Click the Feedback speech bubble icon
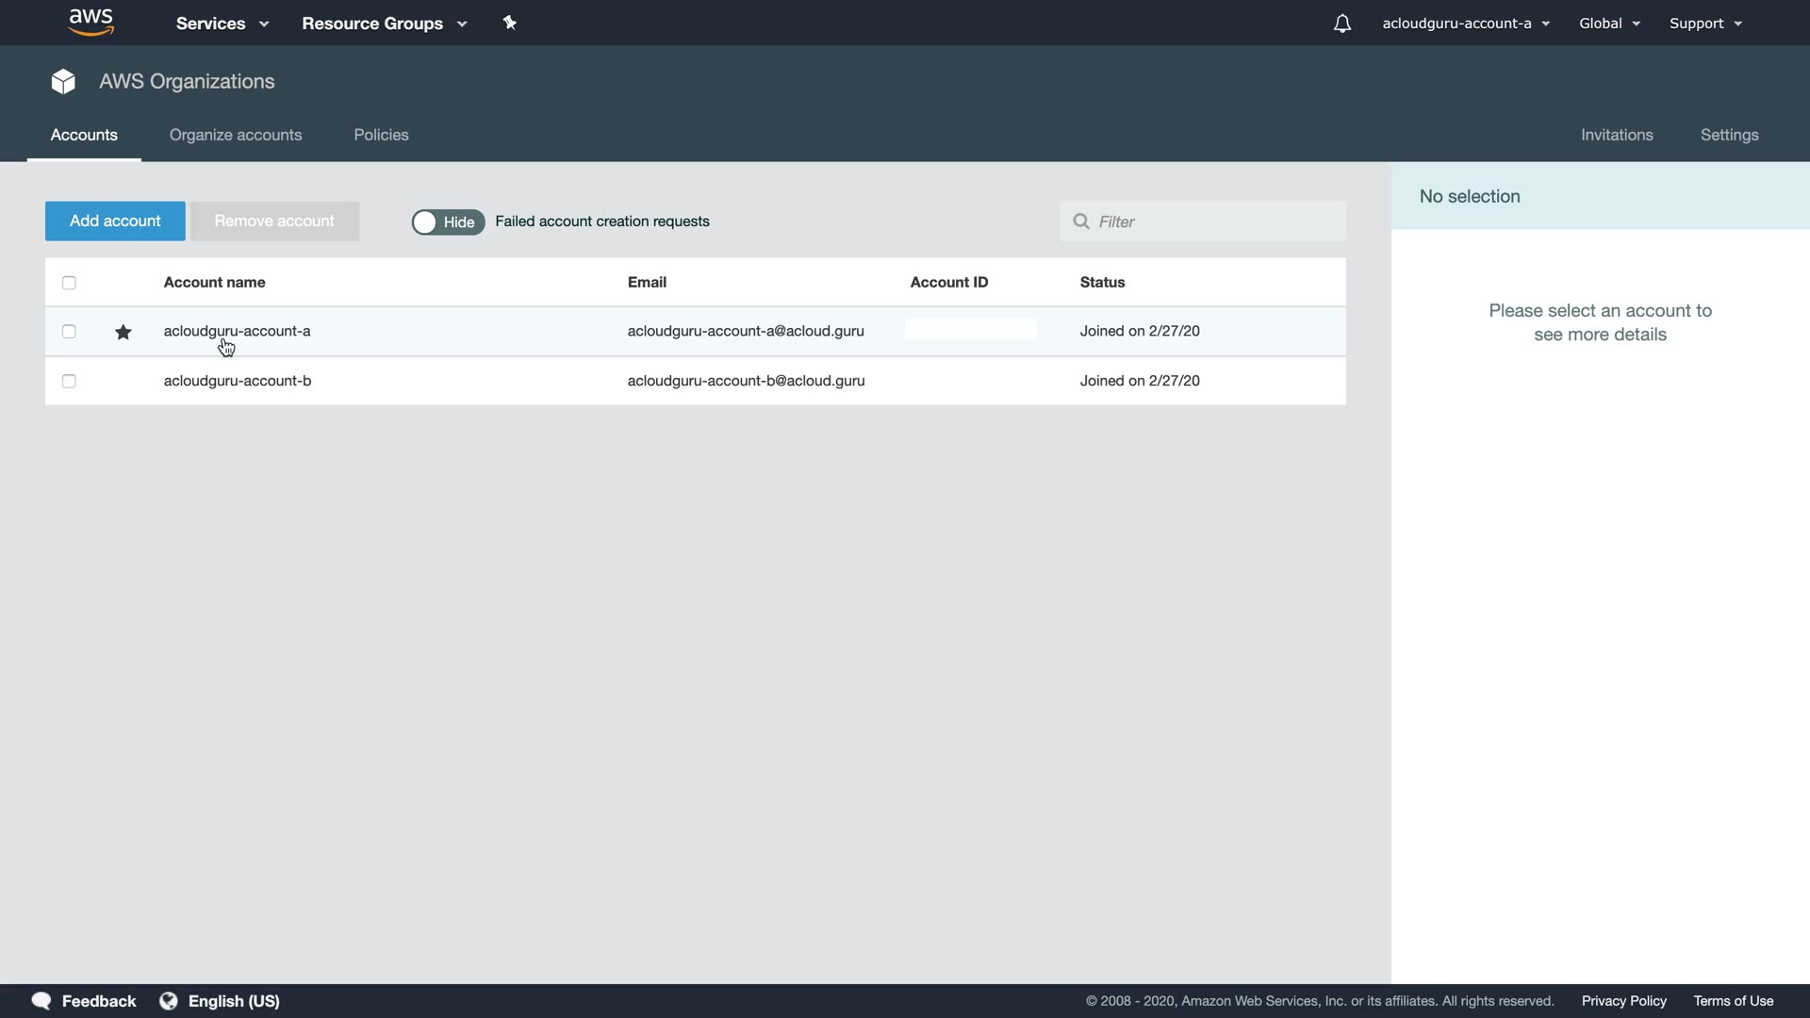This screenshot has width=1810, height=1018. [41, 1001]
